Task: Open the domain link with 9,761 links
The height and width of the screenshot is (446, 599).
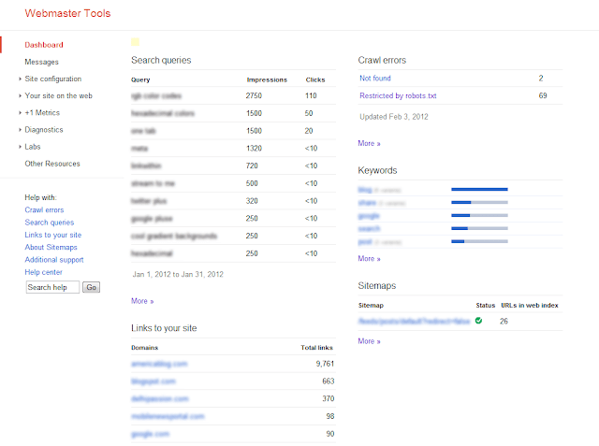Action: [159, 364]
